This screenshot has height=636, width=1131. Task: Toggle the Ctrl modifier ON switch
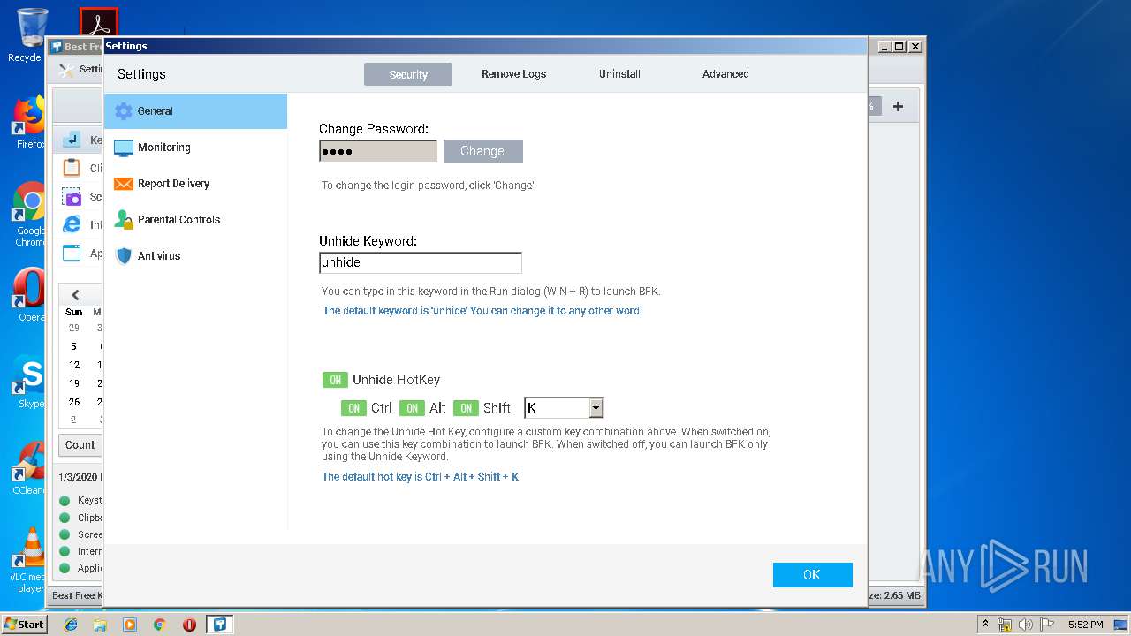pyautogui.click(x=353, y=408)
